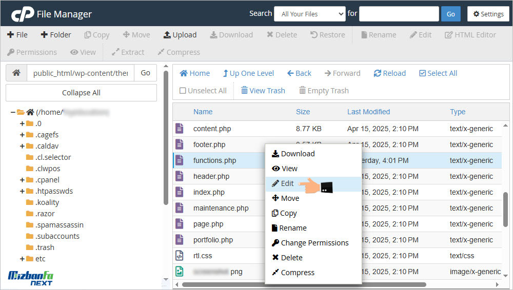Create new folder with + Folder
This screenshot has width=513, height=290.
56,35
